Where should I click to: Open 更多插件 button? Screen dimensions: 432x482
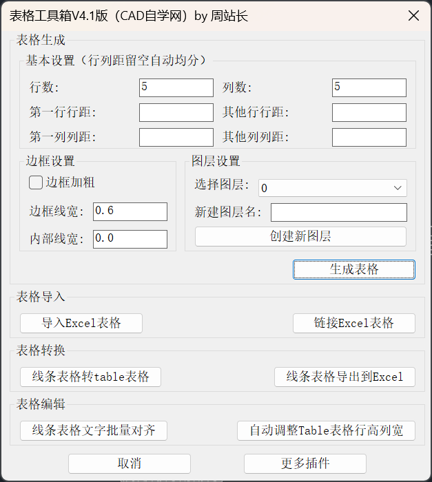(305, 463)
